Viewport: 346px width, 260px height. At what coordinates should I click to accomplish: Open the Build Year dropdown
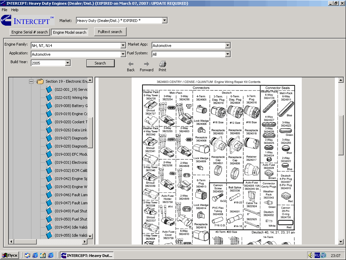click(68, 63)
